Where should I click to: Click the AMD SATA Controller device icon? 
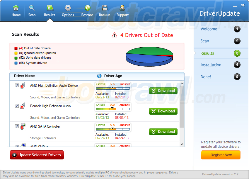(23, 126)
